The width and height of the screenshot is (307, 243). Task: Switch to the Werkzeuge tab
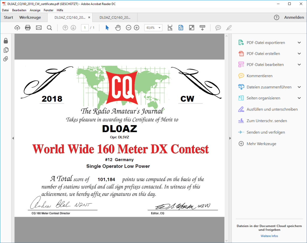tap(30, 17)
